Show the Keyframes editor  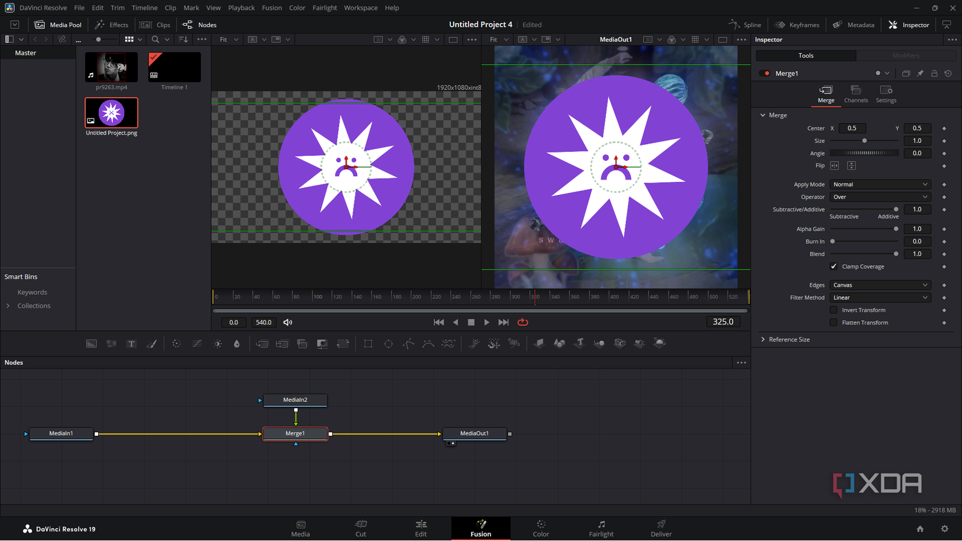coord(797,25)
